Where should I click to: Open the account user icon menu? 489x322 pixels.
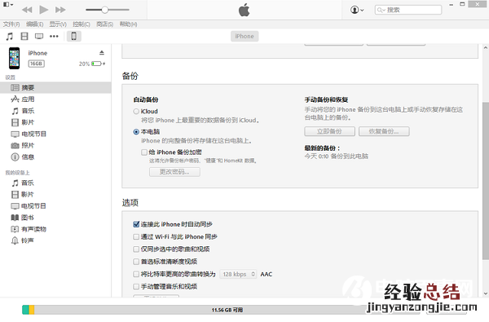(357, 10)
